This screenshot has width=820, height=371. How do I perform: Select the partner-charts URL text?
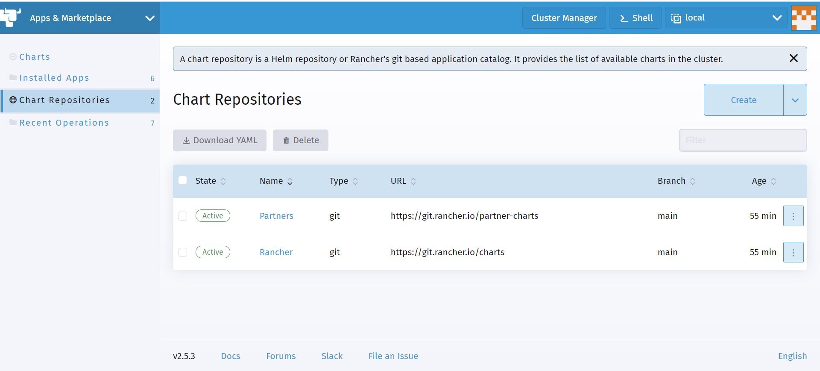point(464,216)
